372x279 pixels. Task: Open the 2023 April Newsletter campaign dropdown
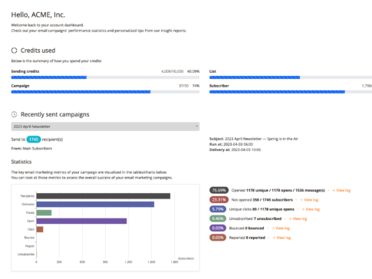coord(105,126)
